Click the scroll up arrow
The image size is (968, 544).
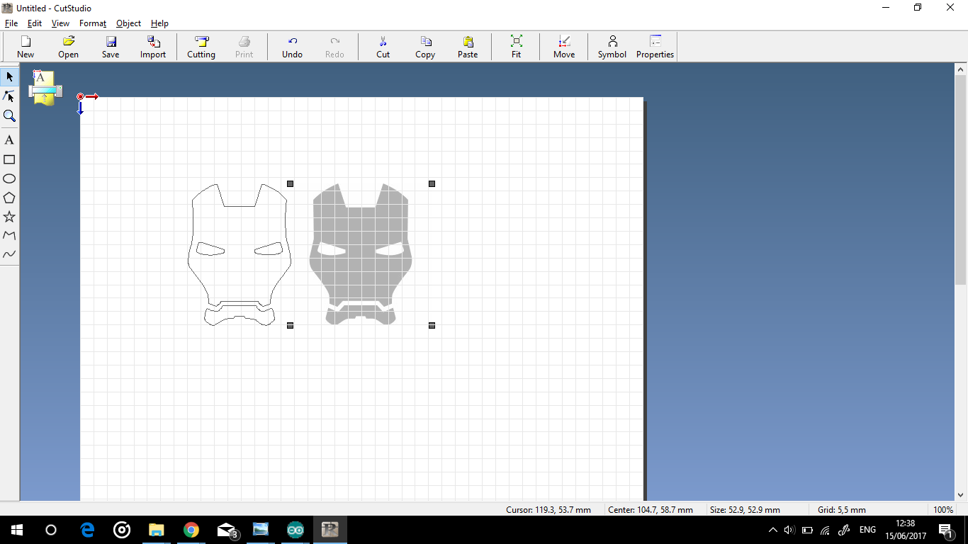pos(961,69)
